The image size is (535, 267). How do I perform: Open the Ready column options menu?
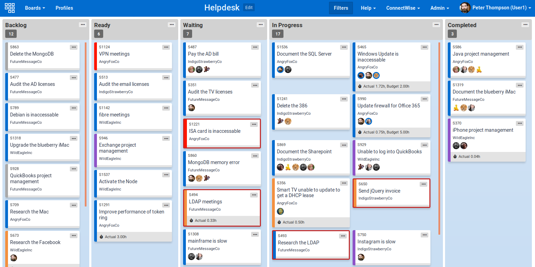[172, 24]
